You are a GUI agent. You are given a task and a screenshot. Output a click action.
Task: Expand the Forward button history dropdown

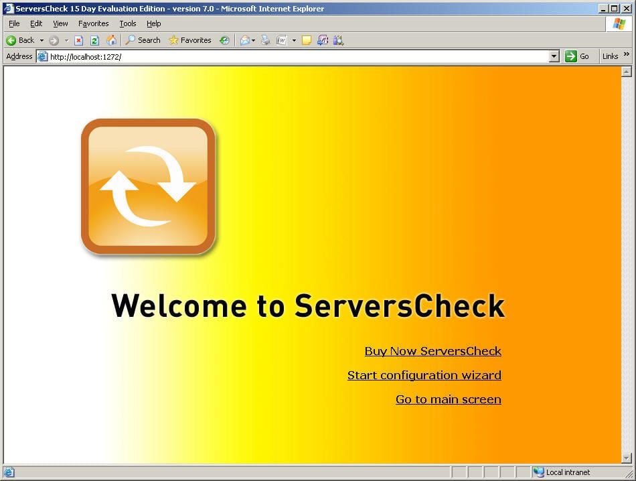pyautogui.click(x=66, y=40)
